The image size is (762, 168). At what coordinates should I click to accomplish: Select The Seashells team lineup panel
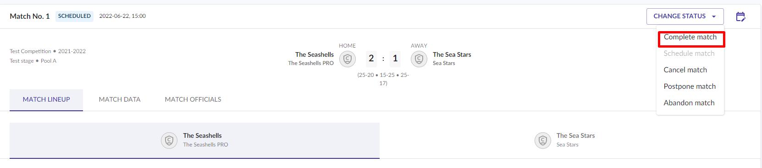point(194,141)
